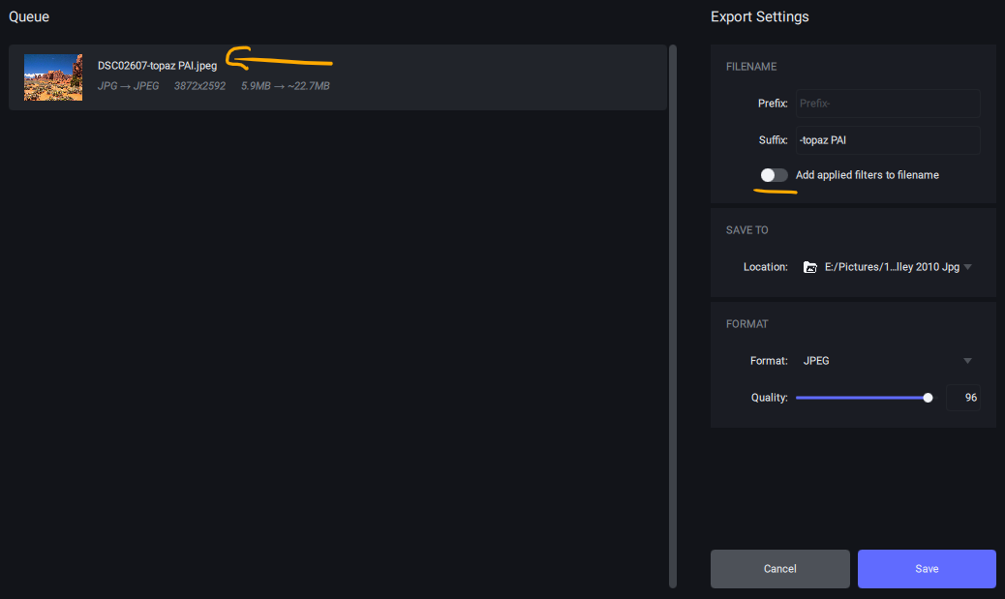Click the Save button
Viewport: 1005px width, 599px height.
(x=927, y=569)
